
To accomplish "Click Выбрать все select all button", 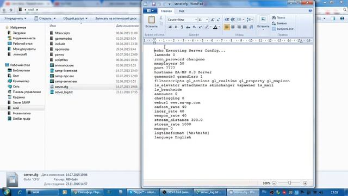I will pos(283,29).
